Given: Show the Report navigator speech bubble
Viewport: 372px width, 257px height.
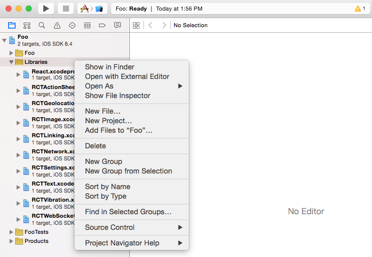Looking at the screenshot, I should pos(117,25).
